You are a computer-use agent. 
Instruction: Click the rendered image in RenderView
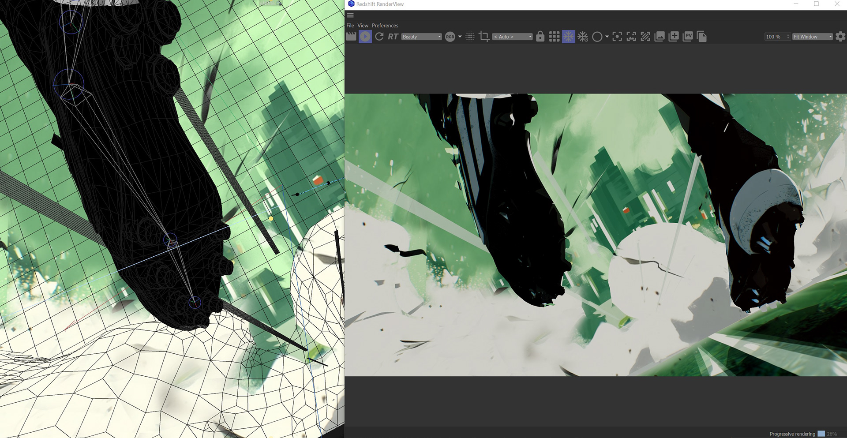click(x=596, y=235)
